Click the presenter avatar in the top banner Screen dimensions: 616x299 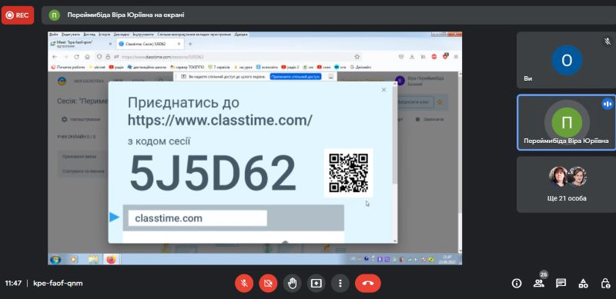54,15
